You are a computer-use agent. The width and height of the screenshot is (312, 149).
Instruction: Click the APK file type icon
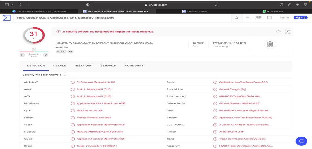(270, 44)
